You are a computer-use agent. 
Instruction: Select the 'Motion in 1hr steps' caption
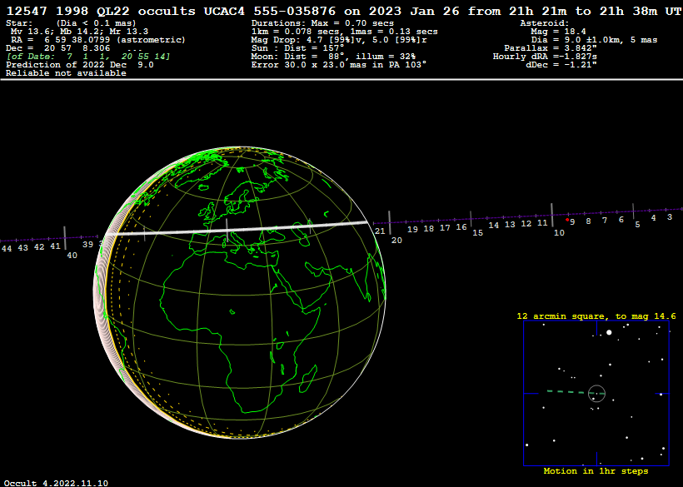[596, 471]
